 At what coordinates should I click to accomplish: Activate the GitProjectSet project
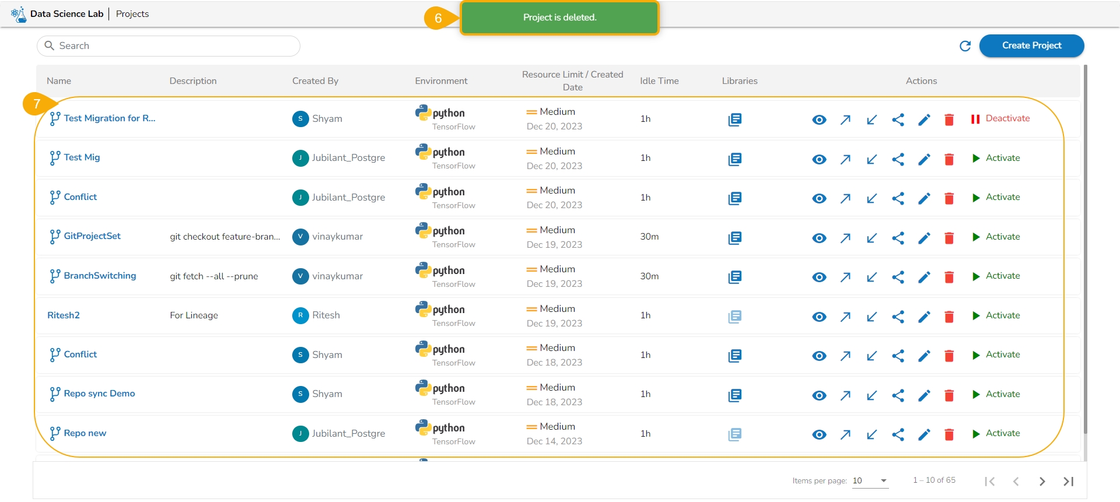pyautogui.click(x=996, y=237)
